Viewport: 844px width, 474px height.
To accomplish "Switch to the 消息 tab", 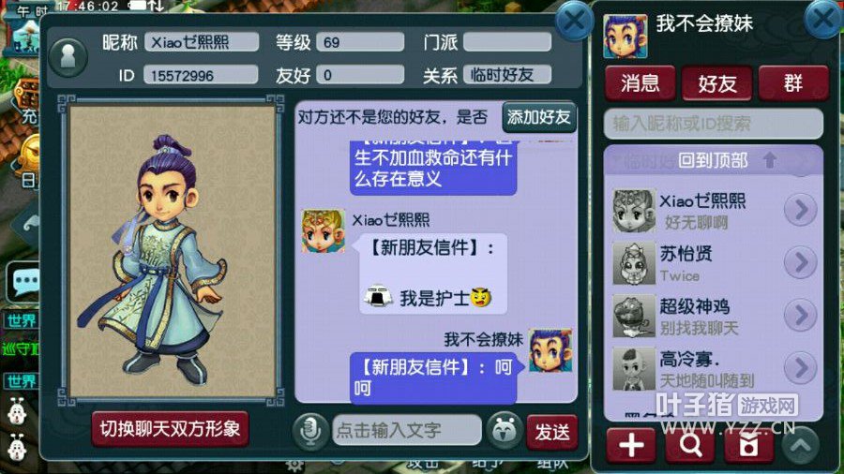I will [x=640, y=83].
